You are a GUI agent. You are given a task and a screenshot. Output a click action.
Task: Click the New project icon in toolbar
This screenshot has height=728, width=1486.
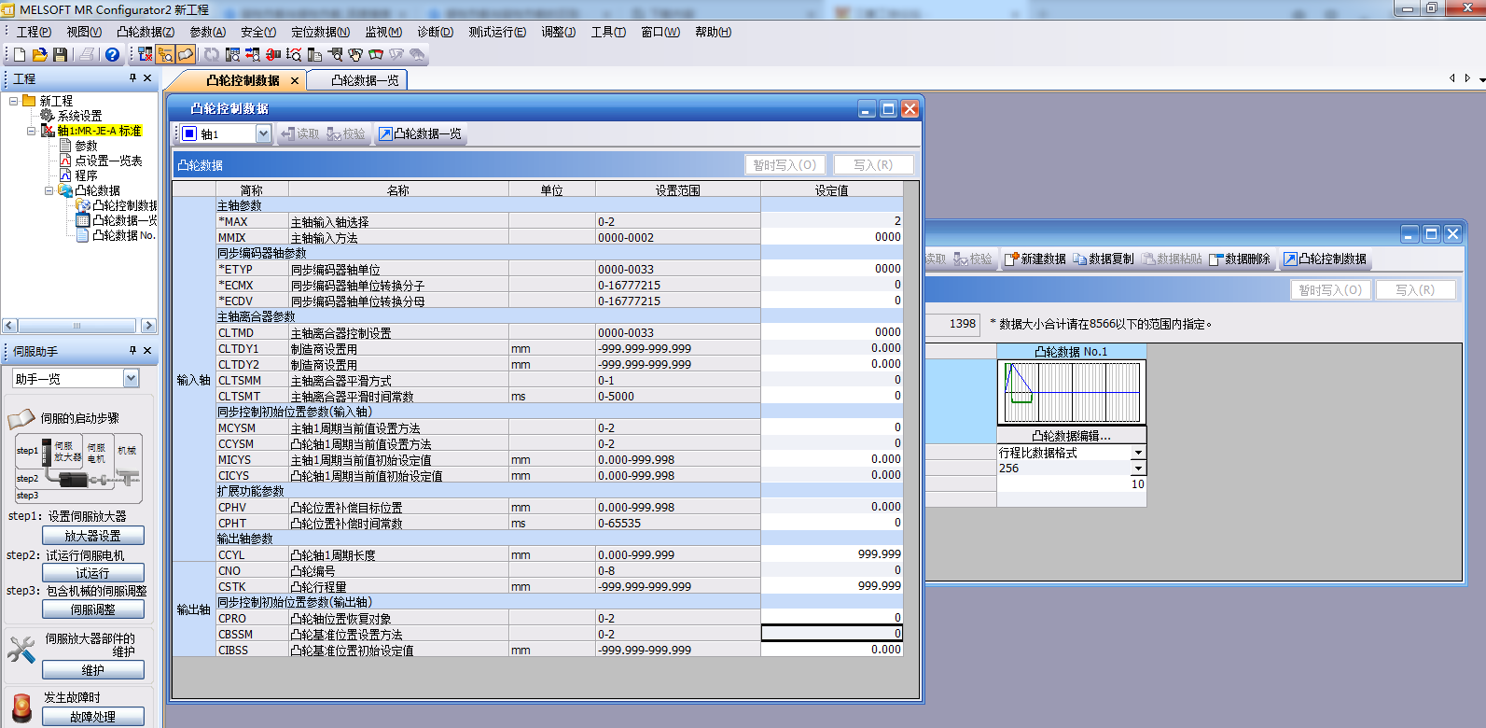point(20,55)
